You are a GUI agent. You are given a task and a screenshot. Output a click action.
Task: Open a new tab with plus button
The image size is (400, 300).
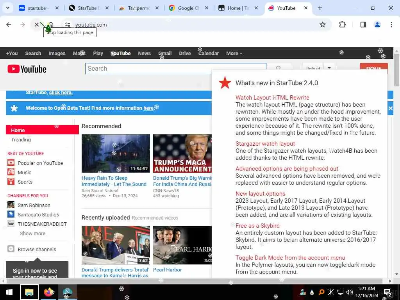(320, 8)
